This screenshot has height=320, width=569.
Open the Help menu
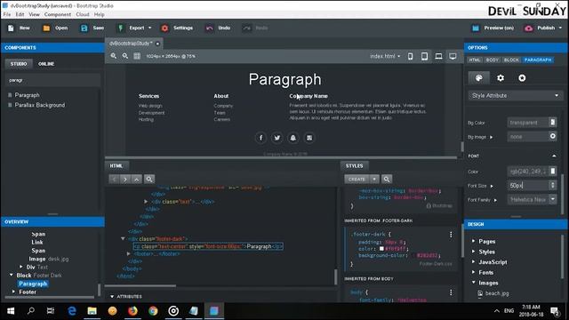click(x=99, y=14)
